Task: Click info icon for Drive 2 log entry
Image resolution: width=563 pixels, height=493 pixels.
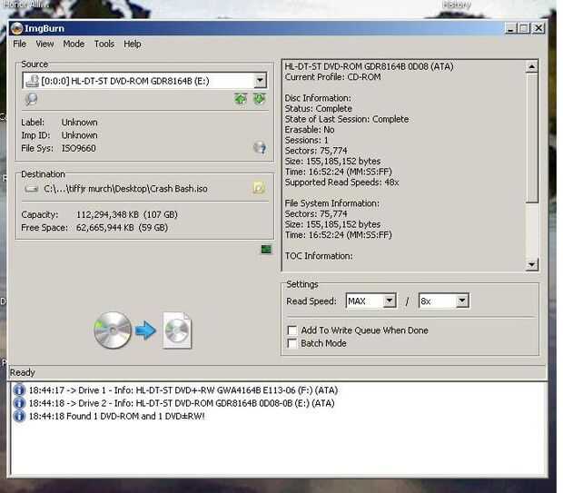Action: pyautogui.click(x=19, y=403)
